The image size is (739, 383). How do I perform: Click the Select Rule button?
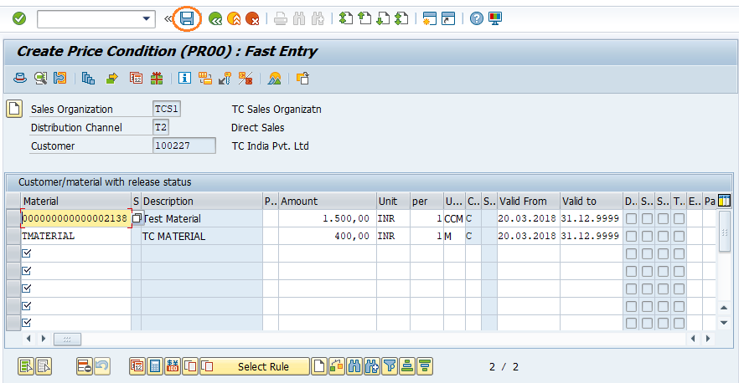click(262, 366)
